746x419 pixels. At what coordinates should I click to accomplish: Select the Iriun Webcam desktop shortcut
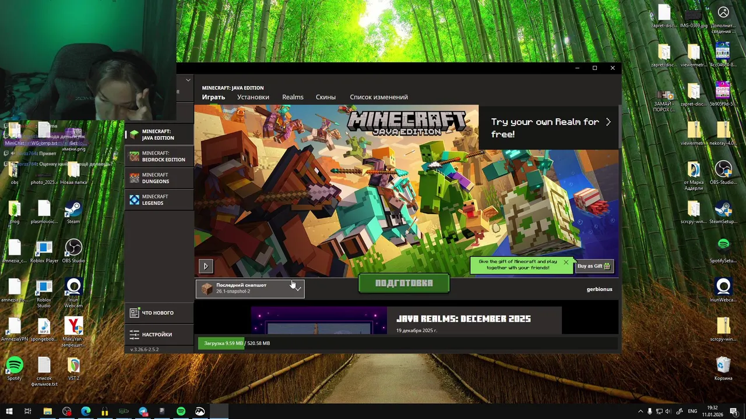coord(73,293)
